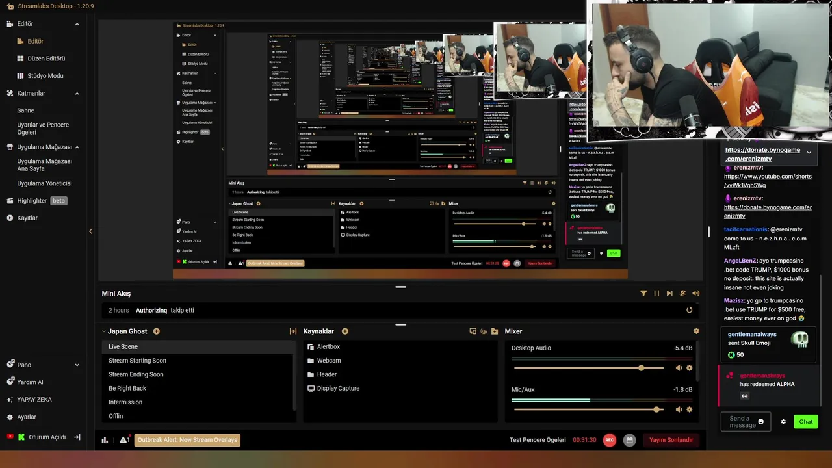
Task: Open Mic/Aux settings gear
Action: [x=690, y=409]
